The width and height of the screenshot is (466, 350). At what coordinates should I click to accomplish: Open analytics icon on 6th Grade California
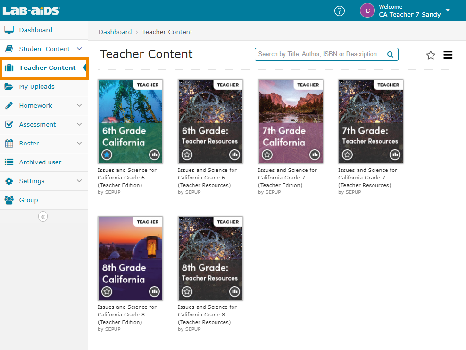154,154
